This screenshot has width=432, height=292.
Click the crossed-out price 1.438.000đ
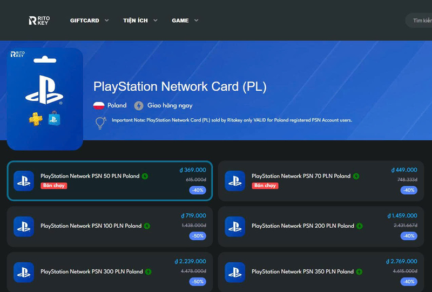tap(194, 225)
